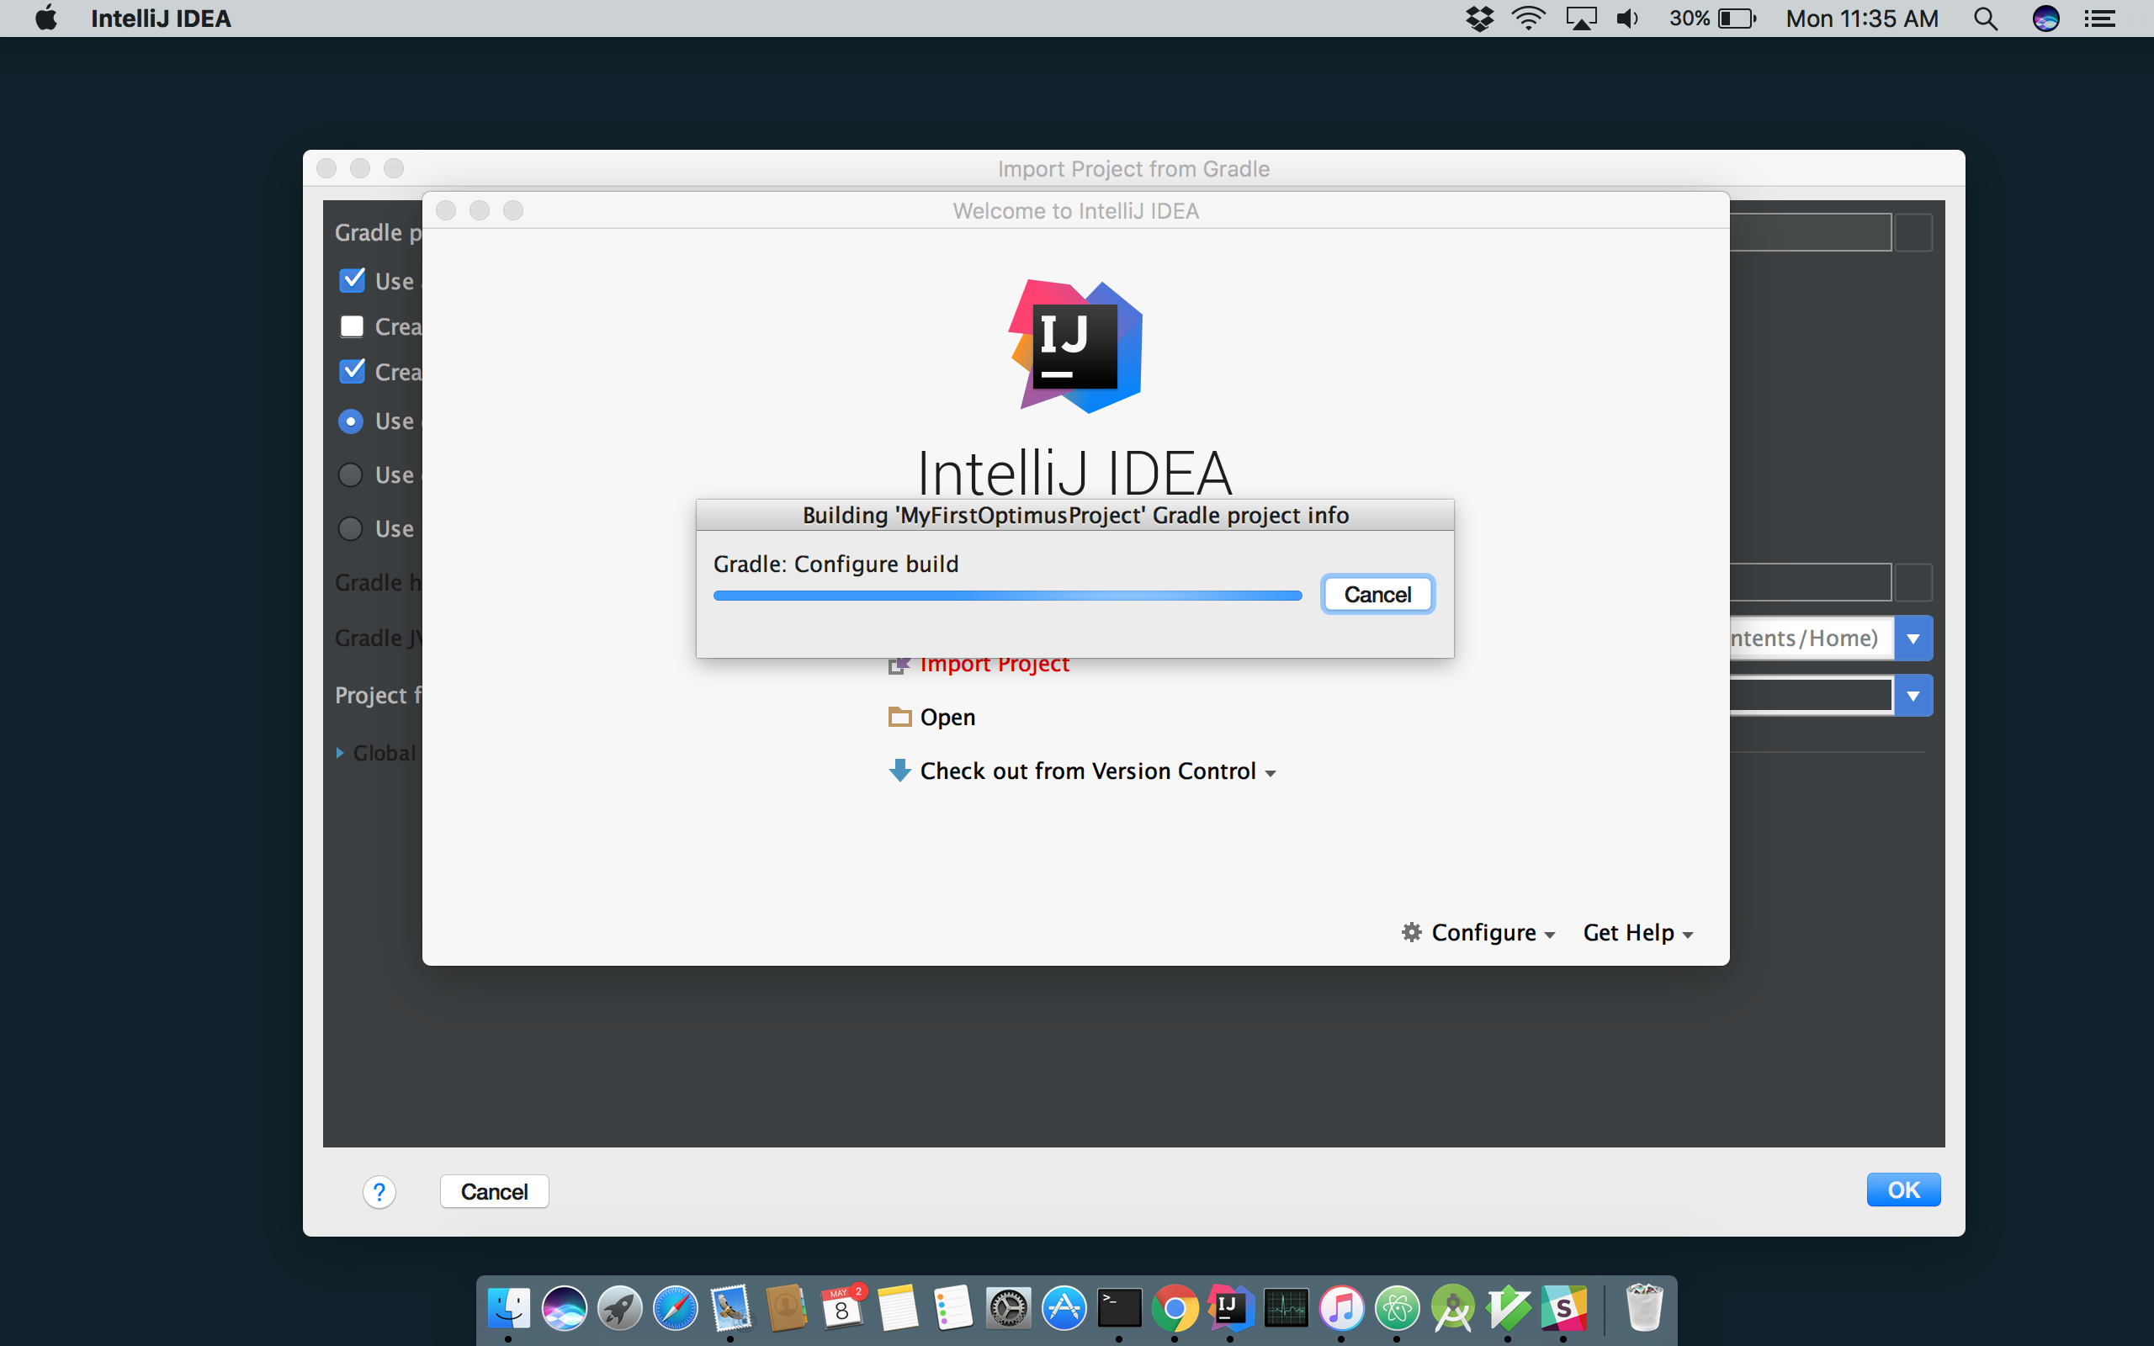Open Slack from the dock
This screenshot has width=2154, height=1346.
point(1563,1307)
